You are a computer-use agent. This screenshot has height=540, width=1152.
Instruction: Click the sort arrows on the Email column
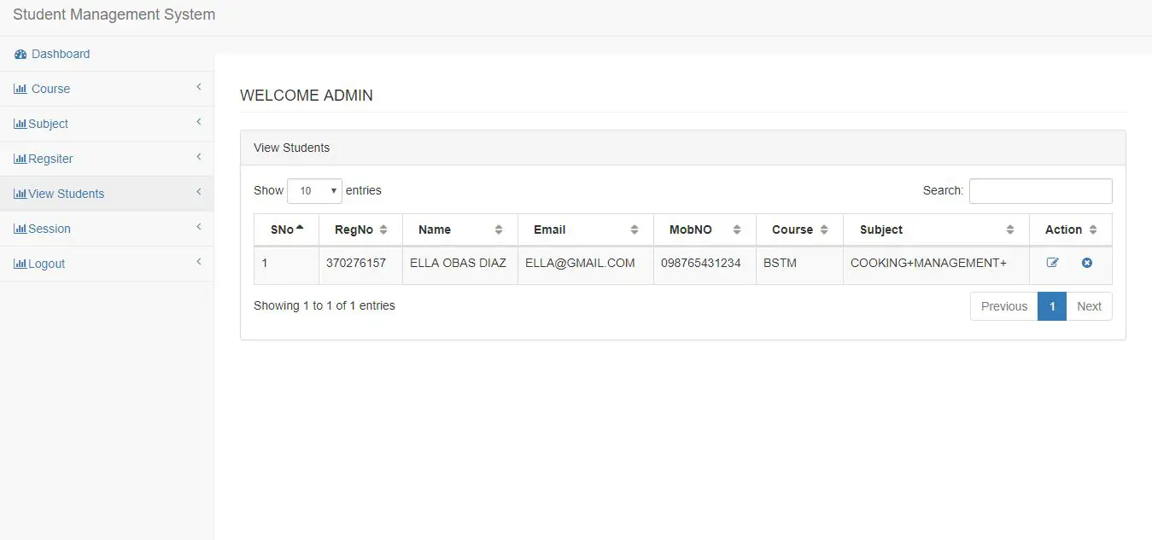(x=634, y=229)
